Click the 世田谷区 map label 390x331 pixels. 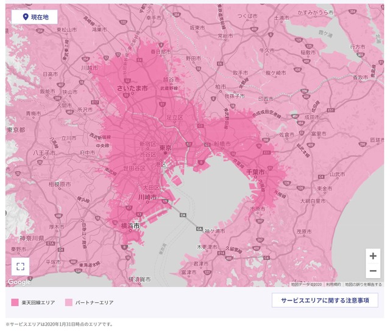point(134,168)
